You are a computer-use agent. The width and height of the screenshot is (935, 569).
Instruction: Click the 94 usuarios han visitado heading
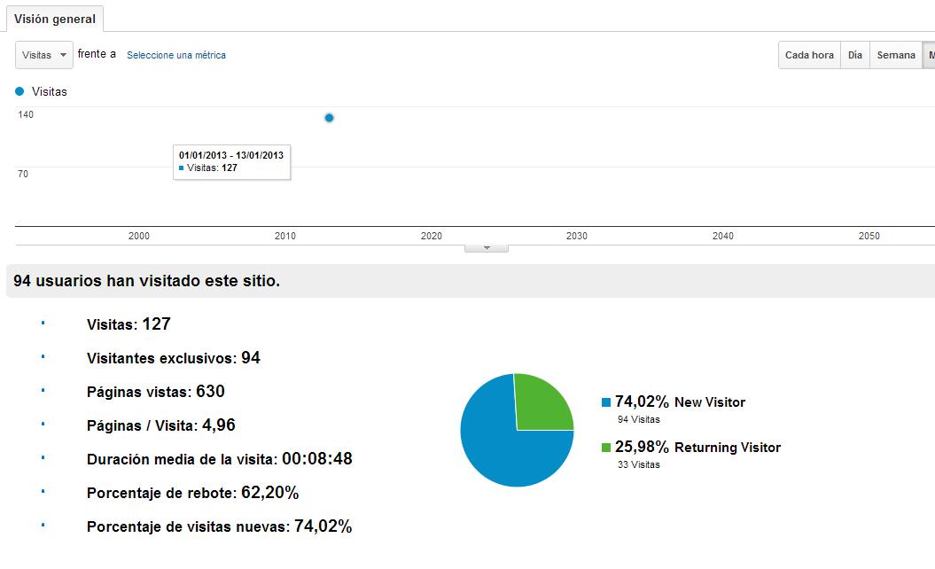click(x=147, y=281)
